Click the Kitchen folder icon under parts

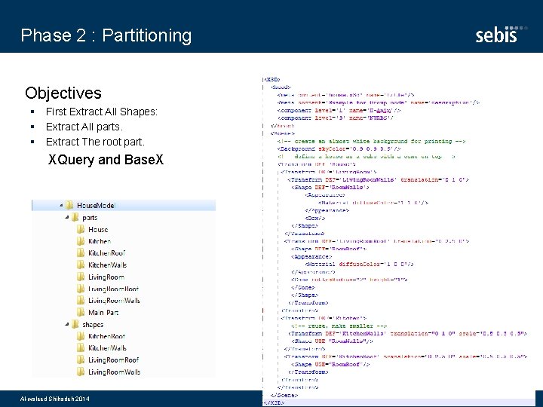[x=81, y=241]
